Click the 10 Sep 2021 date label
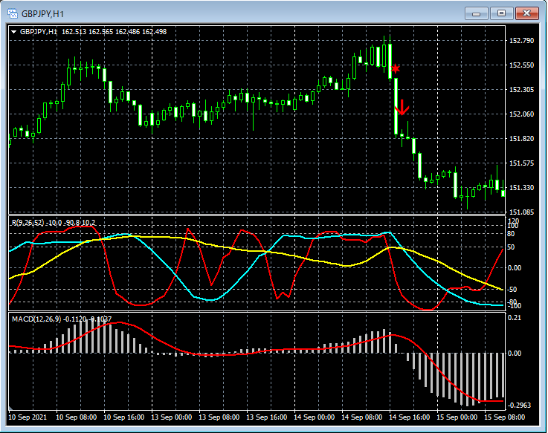The image size is (548, 433). [x=28, y=417]
